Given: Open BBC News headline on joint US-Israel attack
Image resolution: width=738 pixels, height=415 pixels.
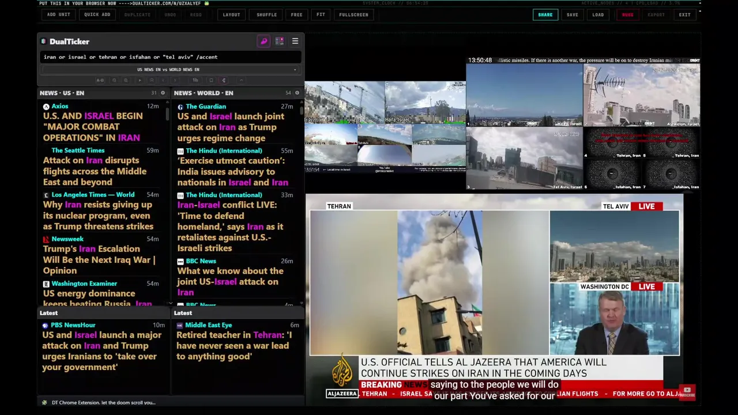Looking at the screenshot, I should (230, 282).
